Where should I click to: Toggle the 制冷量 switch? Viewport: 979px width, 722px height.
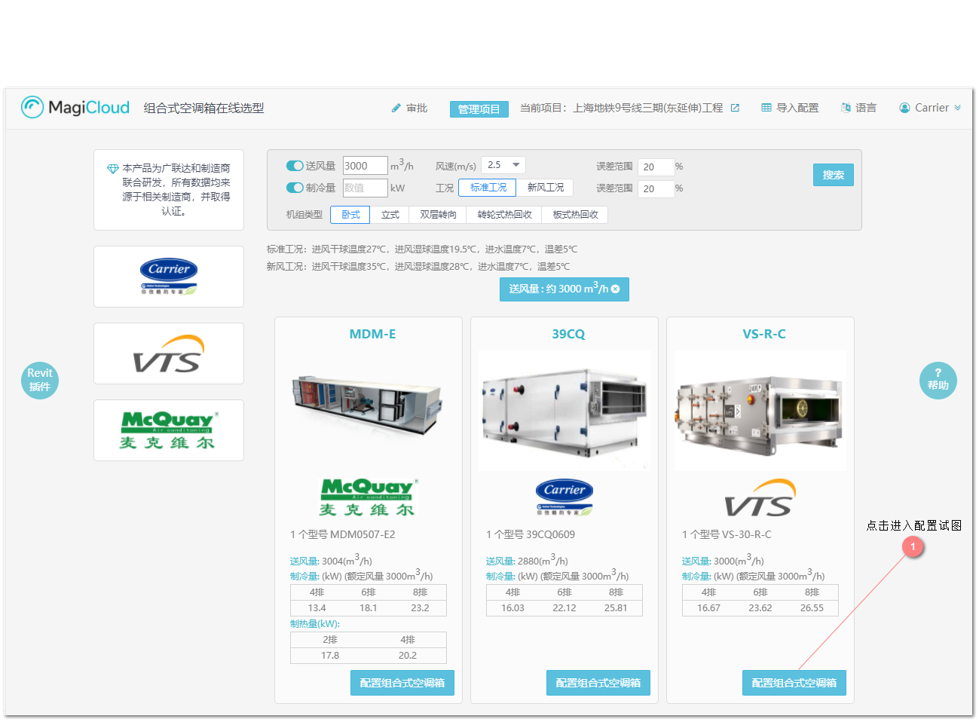[295, 188]
